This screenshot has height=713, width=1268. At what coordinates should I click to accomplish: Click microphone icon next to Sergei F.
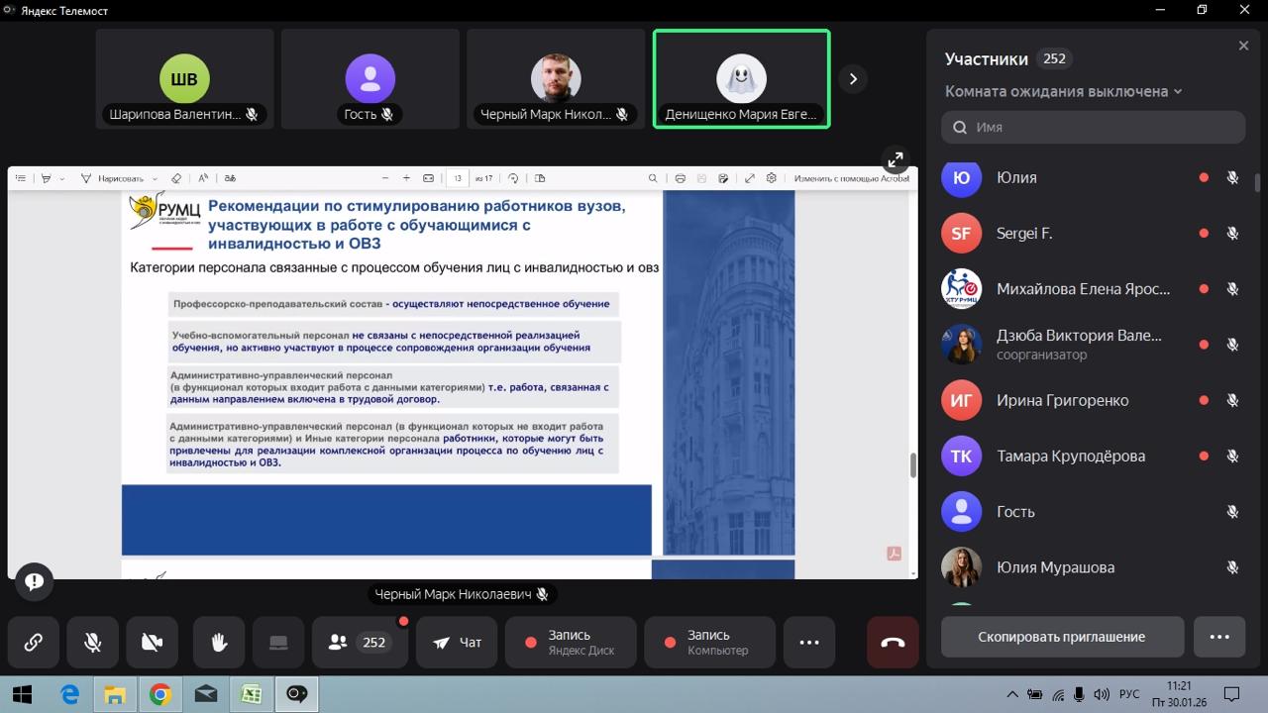(1232, 234)
